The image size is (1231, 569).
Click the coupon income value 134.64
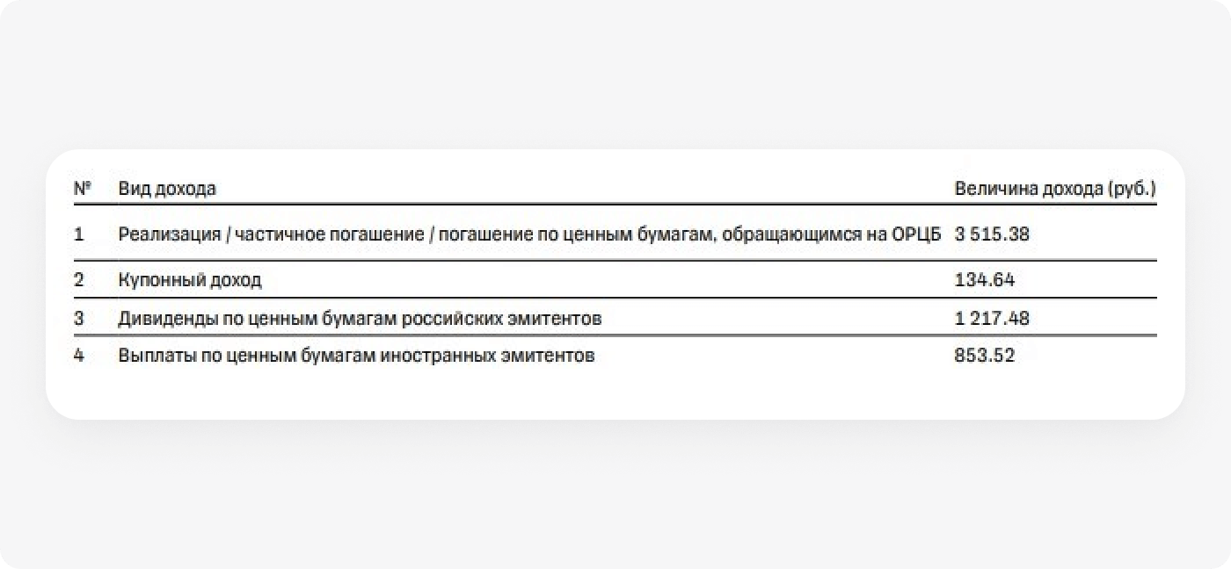(x=983, y=281)
